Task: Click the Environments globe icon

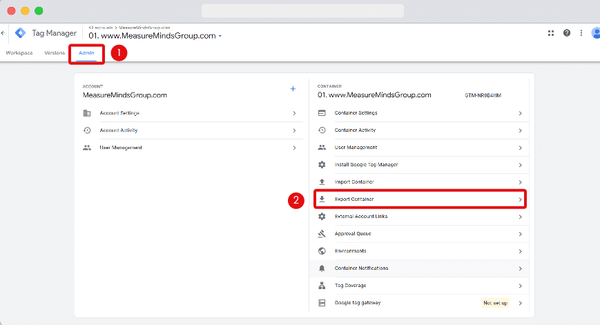Action: (322, 251)
